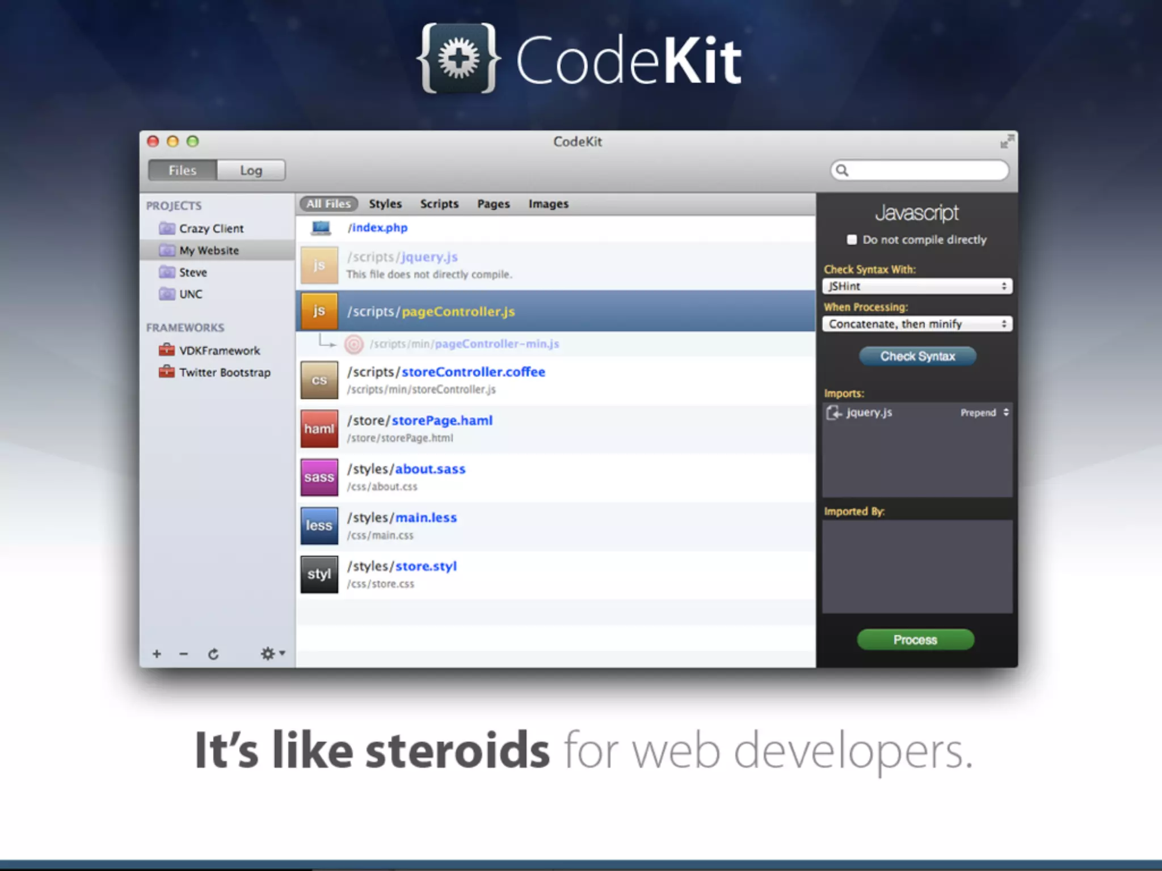
Task: Select the Images filter tab
Action: tap(548, 204)
